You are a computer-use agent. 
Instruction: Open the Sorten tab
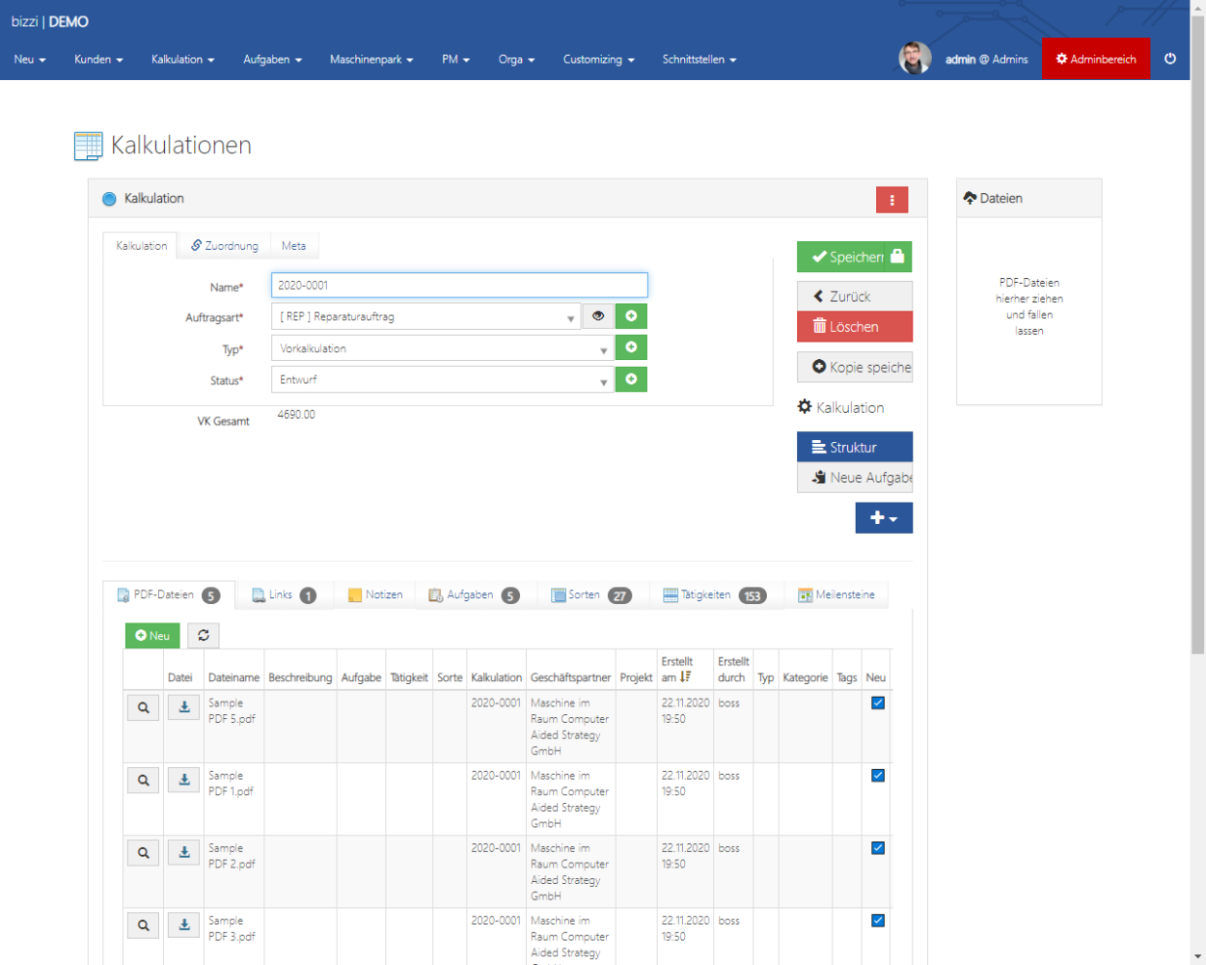(590, 595)
